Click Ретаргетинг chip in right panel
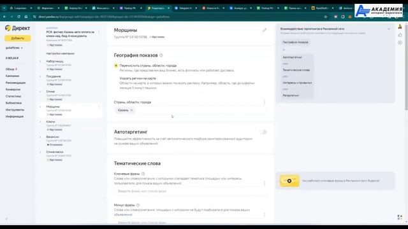 291,95
